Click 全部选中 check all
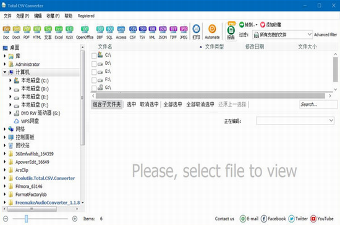Screen dimensions: 340x225 click(172, 104)
